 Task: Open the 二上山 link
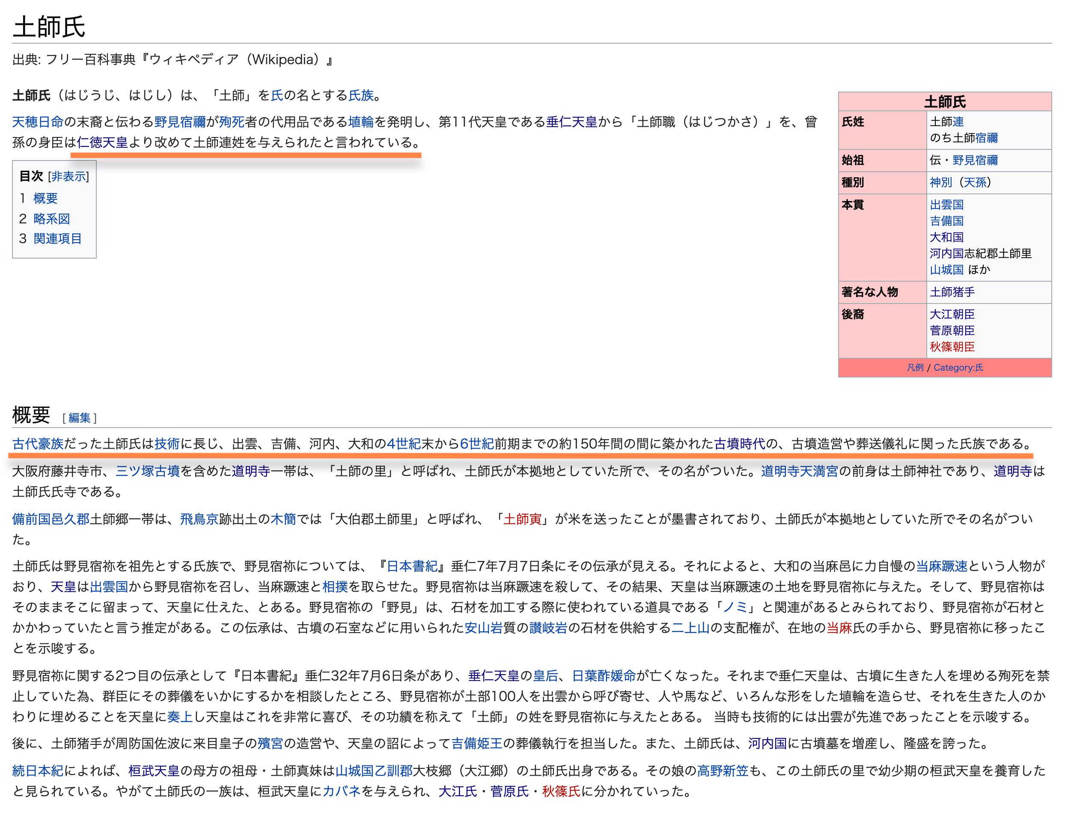pyautogui.click(x=691, y=628)
